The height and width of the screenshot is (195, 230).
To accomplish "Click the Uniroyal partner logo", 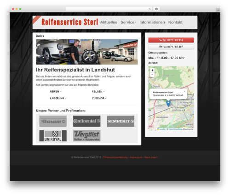I will [53, 136].
